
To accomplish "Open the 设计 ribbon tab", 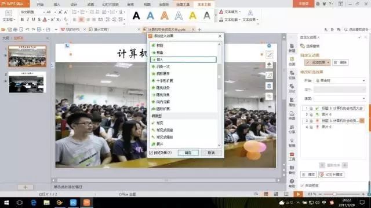I will pyautogui.click(x=74, y=4).
